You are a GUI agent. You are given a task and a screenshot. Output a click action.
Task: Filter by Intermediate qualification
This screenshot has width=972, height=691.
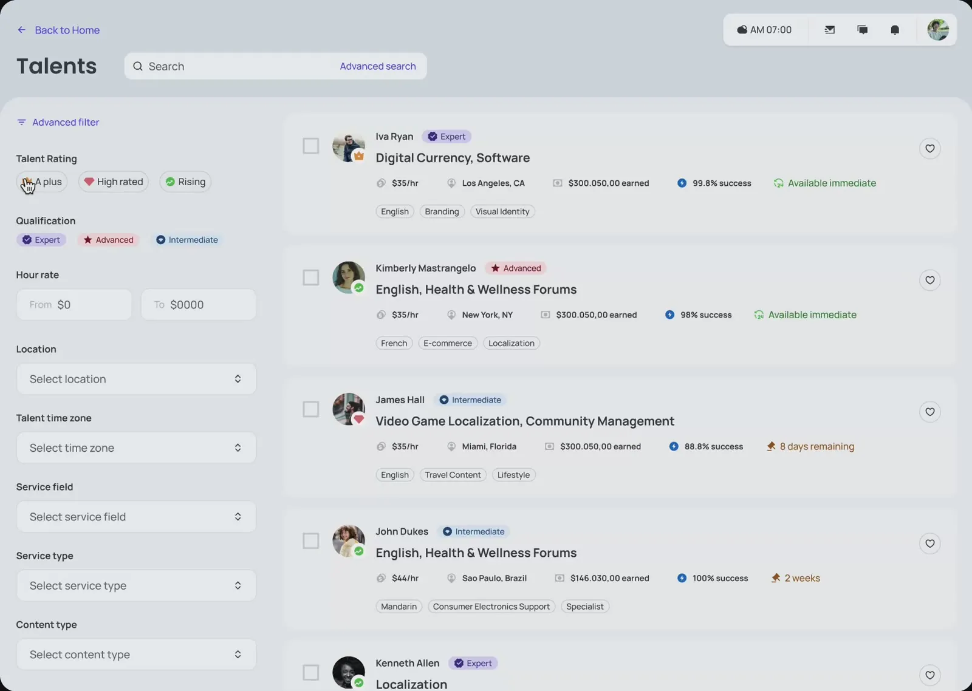pyautogui.click(x=187, y=240)
